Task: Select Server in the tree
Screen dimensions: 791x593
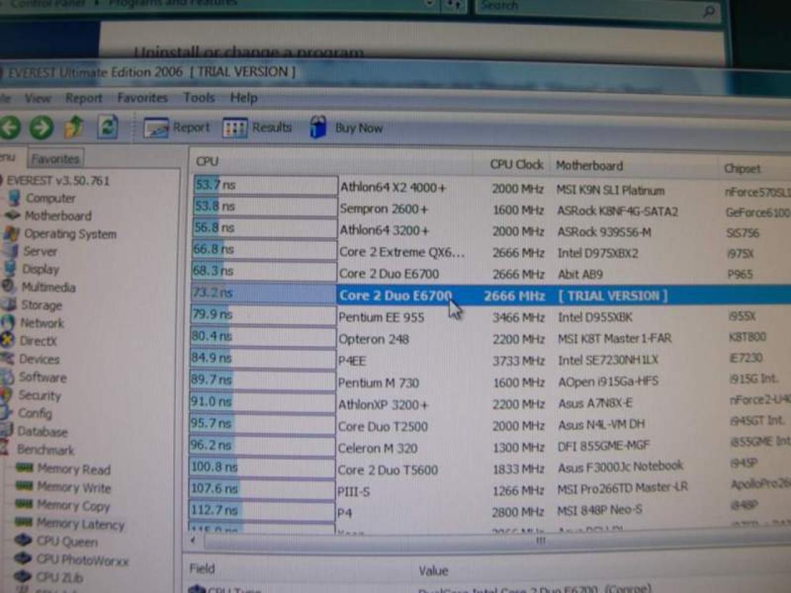Action: 40,251
